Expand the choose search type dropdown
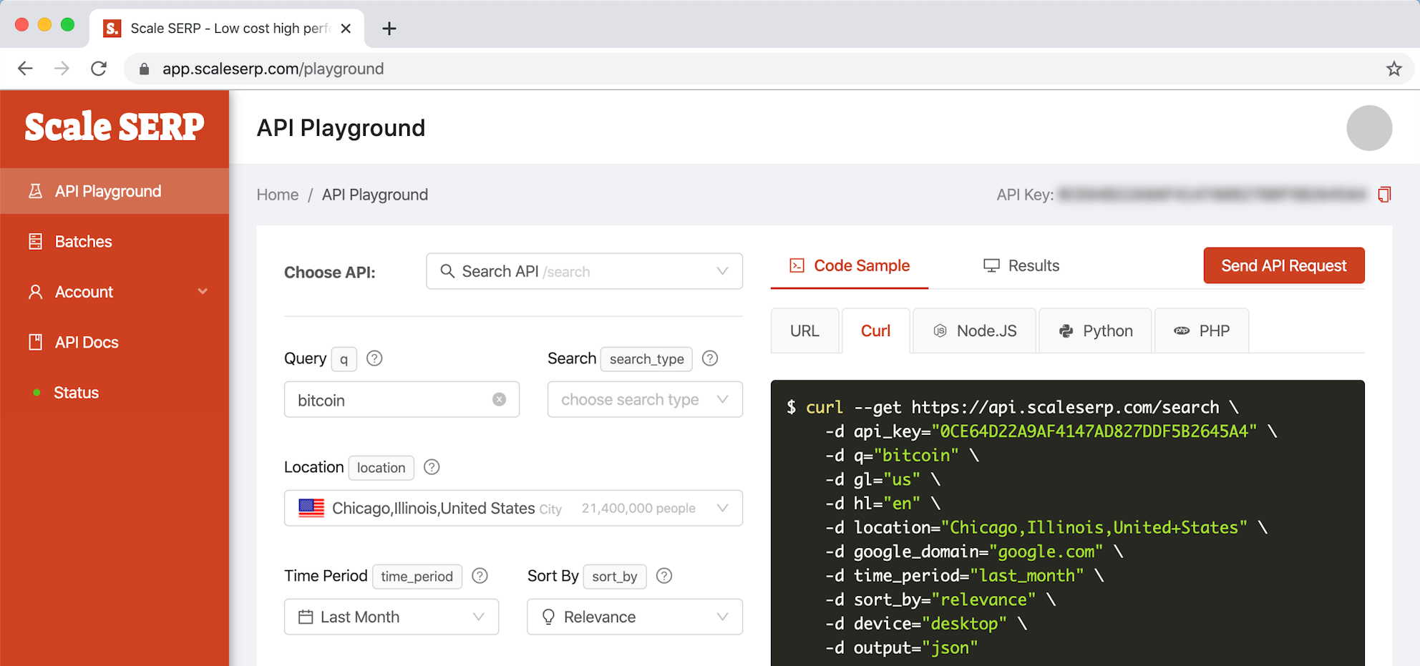Image resolution: width=1420 pixels, height=666 pixels. [644, 400]
